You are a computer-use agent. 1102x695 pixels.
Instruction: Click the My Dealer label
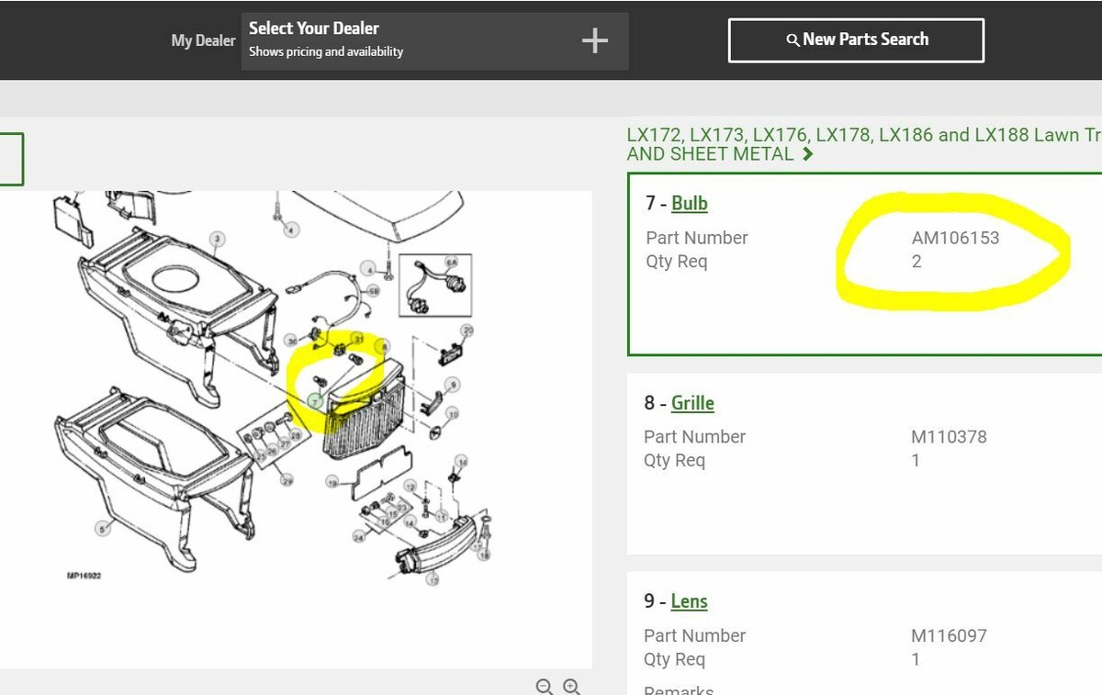point(203,40)
